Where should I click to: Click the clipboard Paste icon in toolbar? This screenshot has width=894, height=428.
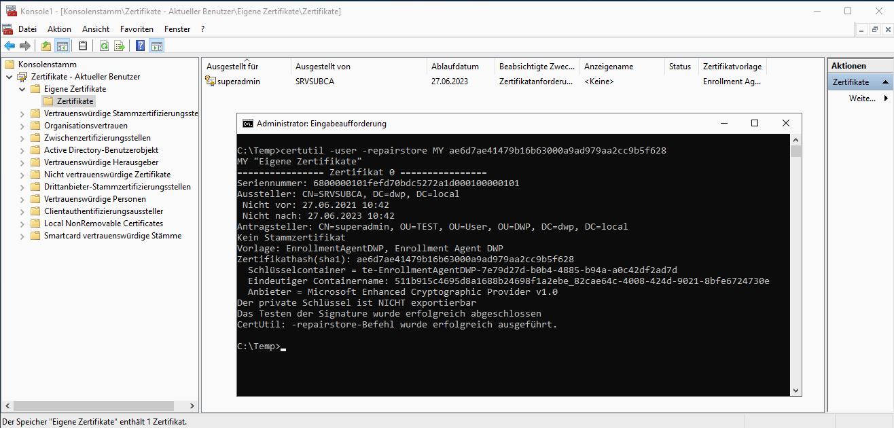(83, 46)
